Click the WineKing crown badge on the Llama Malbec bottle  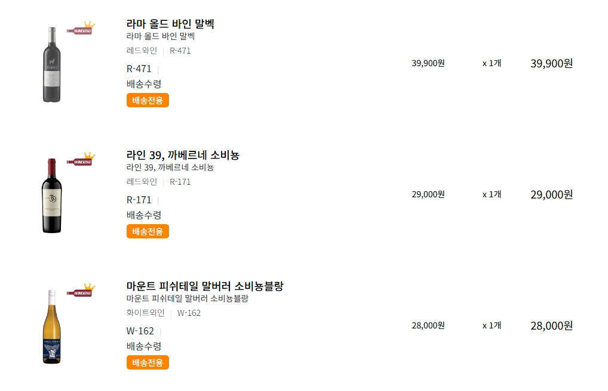click(81, 28)
